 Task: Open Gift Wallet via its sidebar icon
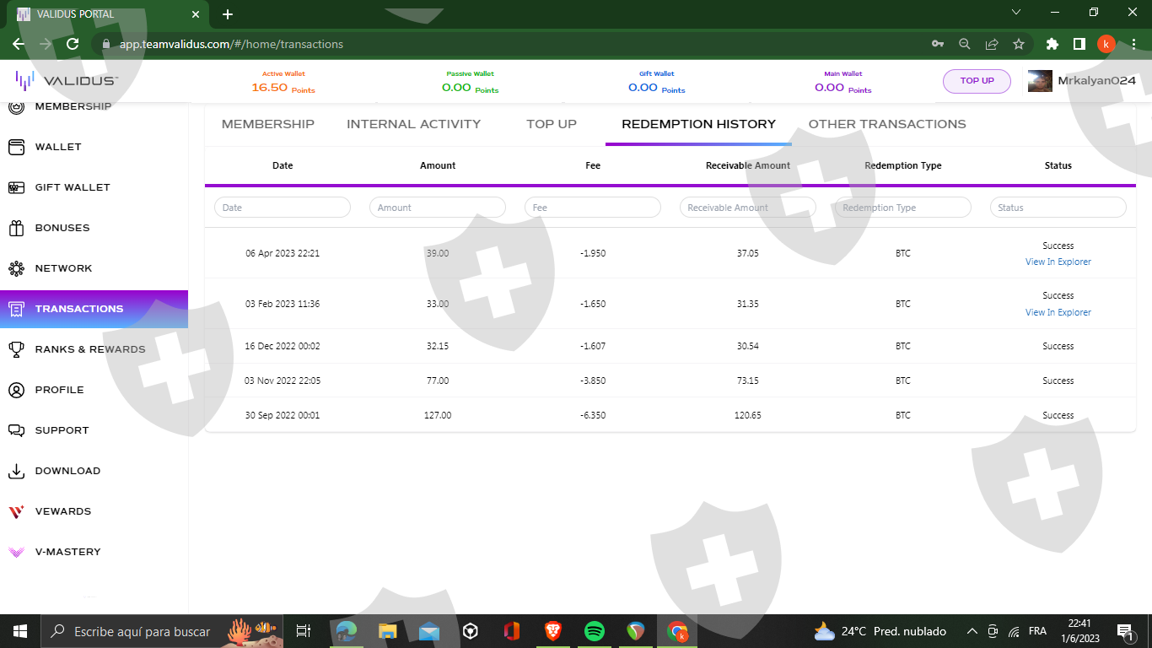tap(16, 187)
